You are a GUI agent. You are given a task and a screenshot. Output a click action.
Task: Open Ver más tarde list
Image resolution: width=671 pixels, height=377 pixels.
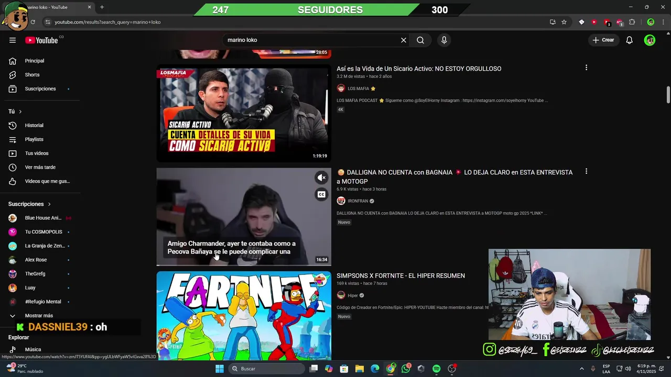40,168
